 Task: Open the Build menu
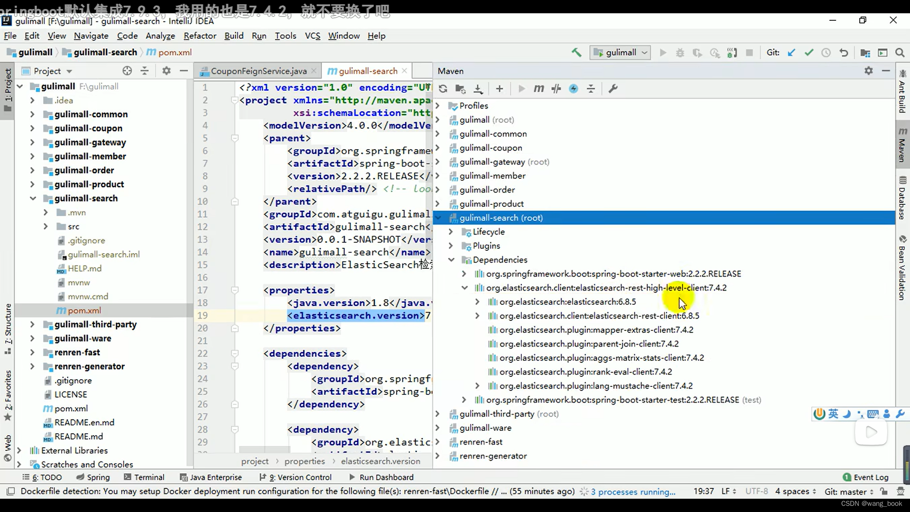click(234, 36)
